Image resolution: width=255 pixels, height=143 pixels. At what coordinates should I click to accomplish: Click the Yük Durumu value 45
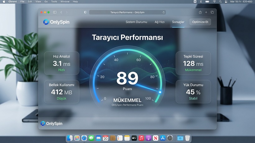(x=190, y=92)
